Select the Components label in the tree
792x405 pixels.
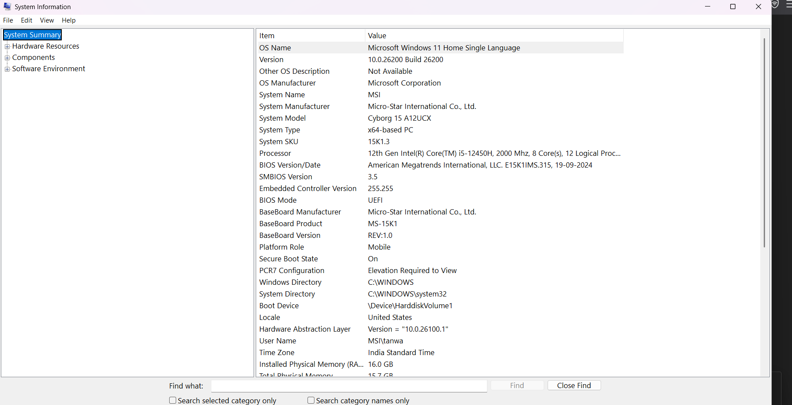tap(33, 57)
